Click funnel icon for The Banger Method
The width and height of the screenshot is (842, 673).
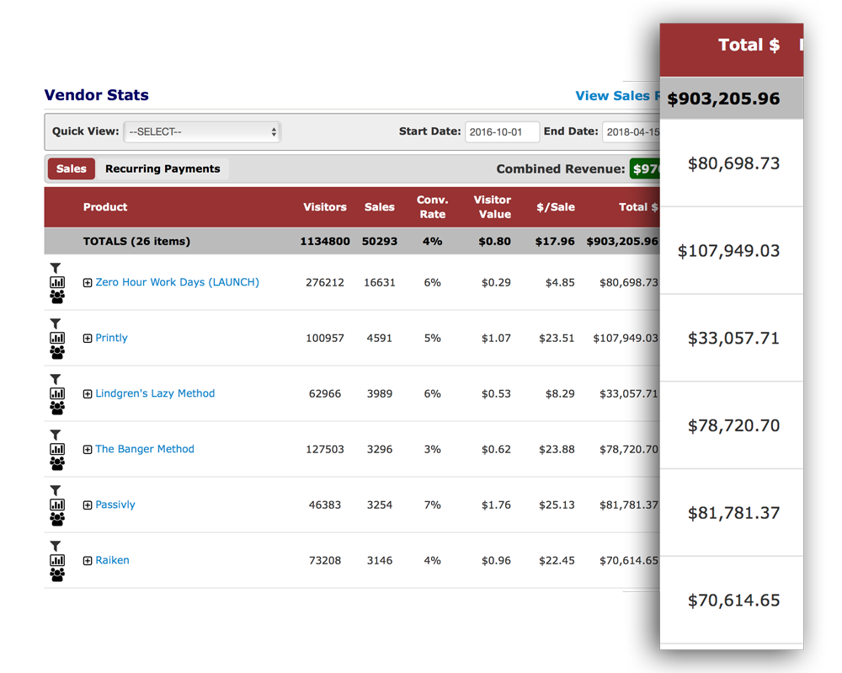click(x=56, y=435)
